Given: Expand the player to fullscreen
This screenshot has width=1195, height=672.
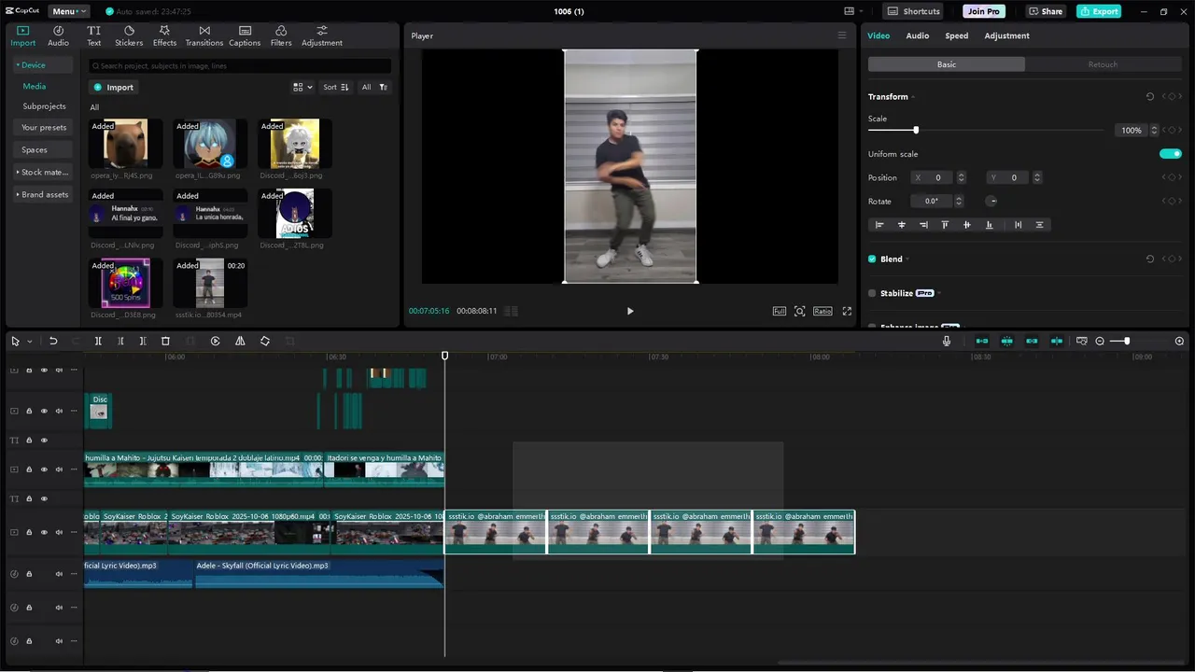Looking at the screenshot, I should [x=847, y=311].
